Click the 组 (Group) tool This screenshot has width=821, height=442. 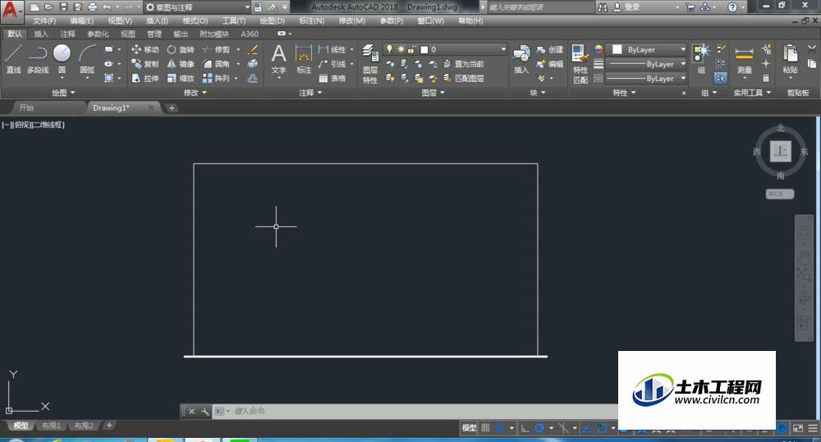[x=700, y=59]
